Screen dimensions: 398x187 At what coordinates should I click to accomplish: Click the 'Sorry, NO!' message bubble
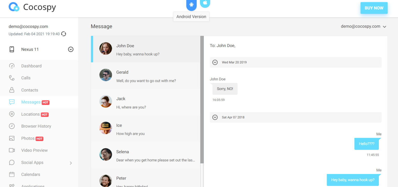click(x=225, y=89)
